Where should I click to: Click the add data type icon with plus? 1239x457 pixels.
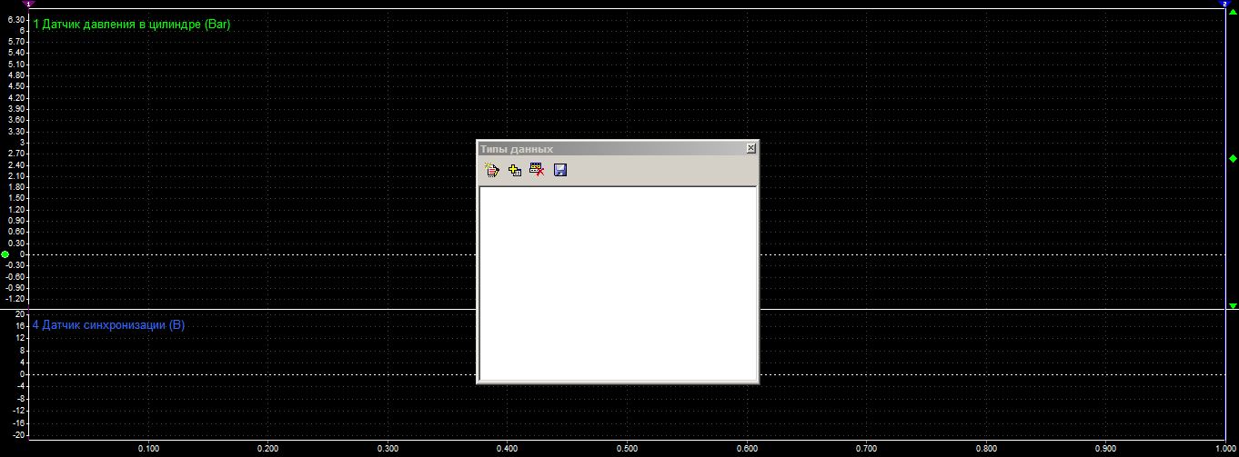tap(515, 170)
